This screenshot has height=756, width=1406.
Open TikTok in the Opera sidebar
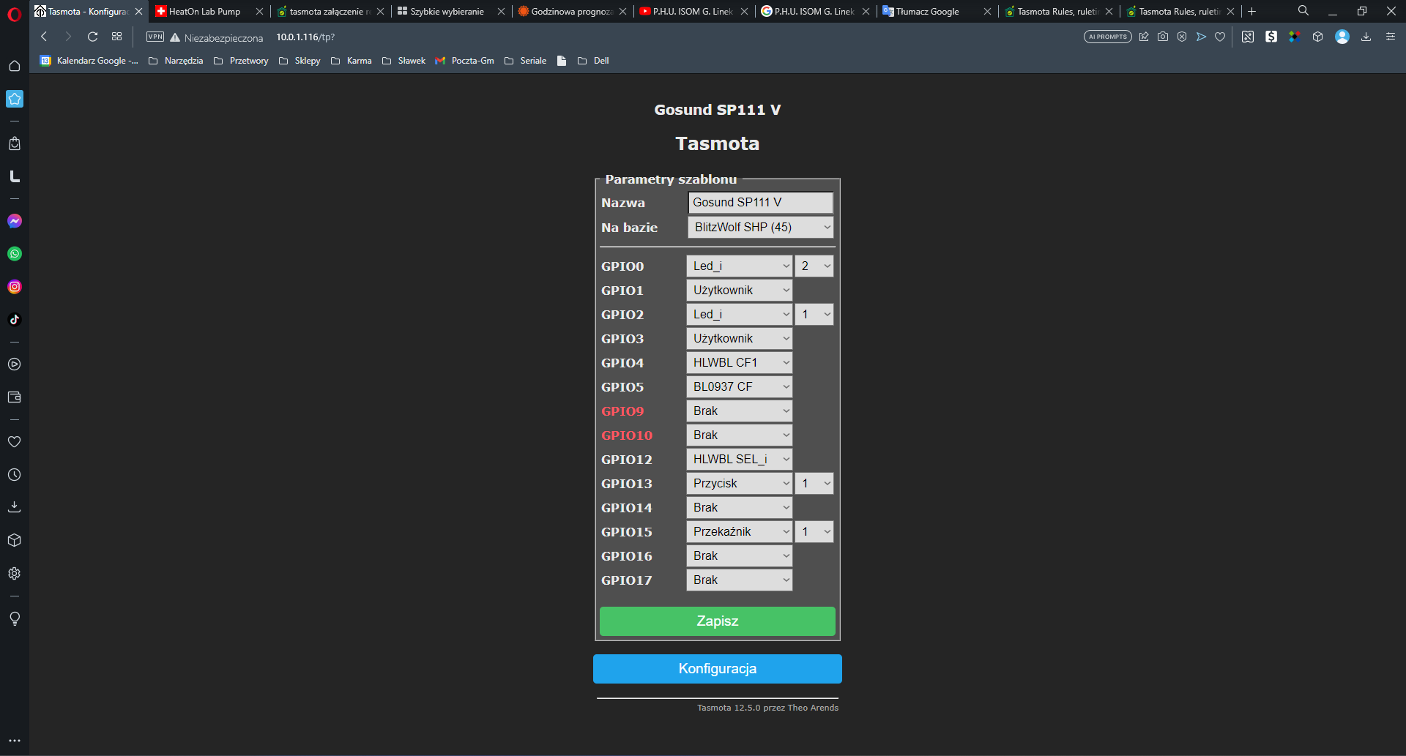point(15,320)
